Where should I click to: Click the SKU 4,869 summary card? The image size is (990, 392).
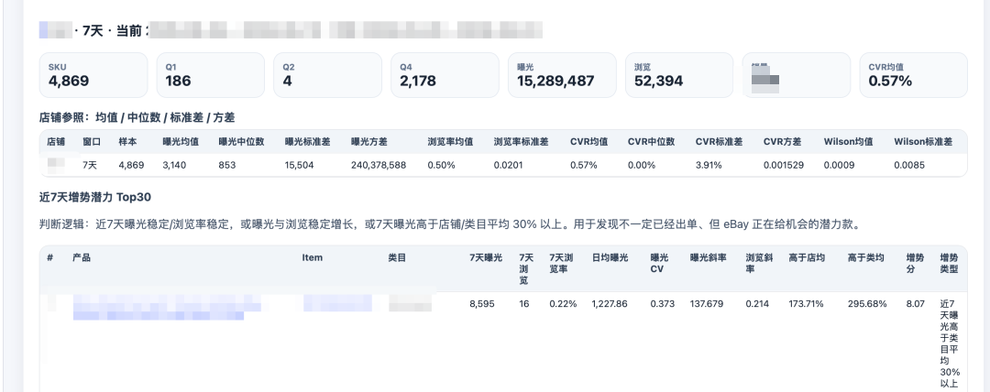click(93, 75)
